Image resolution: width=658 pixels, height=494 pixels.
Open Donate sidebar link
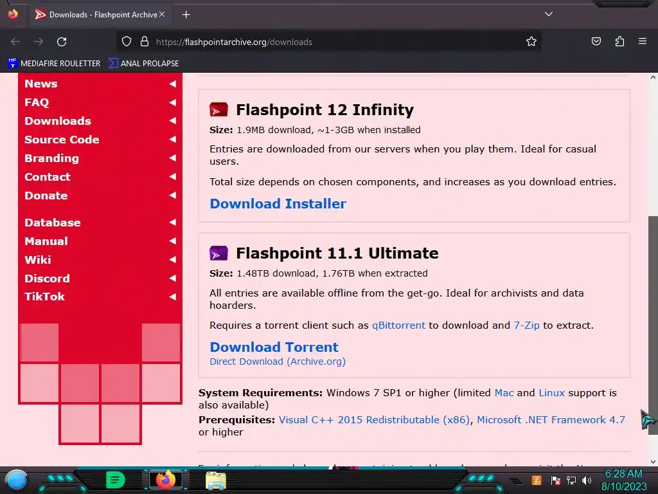(x=46, y=196)
